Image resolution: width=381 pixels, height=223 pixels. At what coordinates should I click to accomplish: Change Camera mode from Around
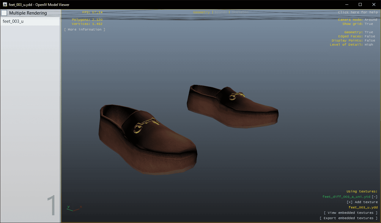371,20
